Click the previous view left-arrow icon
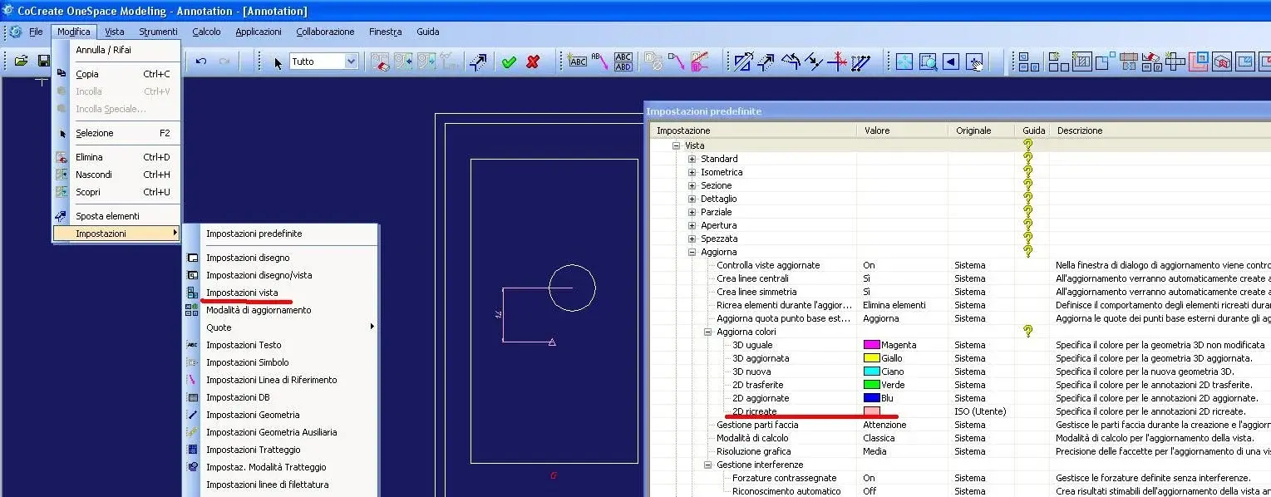This screenshot has width=1271, height=497. [x=951, y=62]
